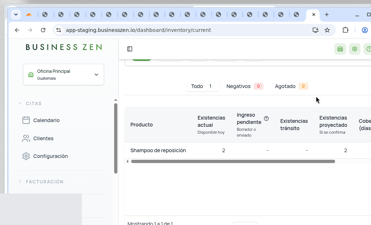This screenshot has width=371, height=225.
Task: Click the sidebar vertical scrollbar
Action: point(116,138)
